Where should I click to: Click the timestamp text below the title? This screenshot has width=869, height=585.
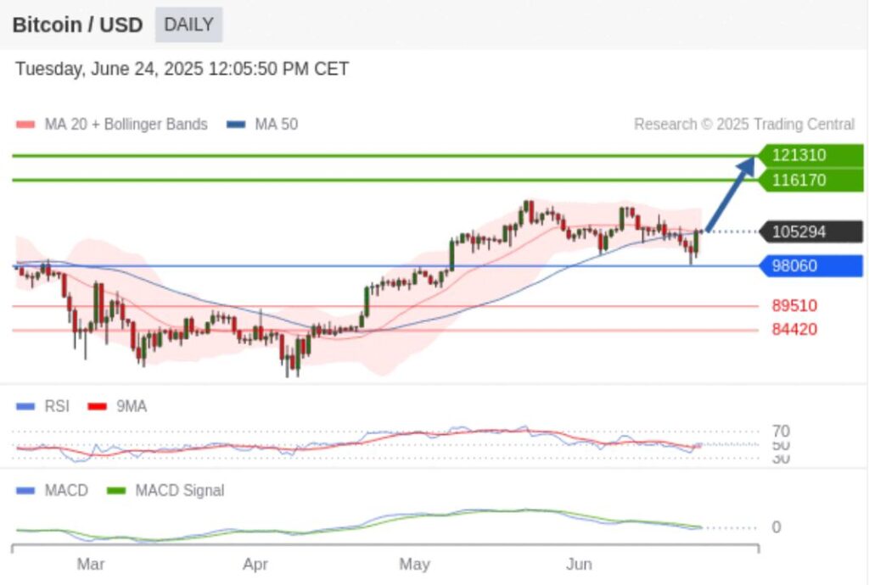182,70
